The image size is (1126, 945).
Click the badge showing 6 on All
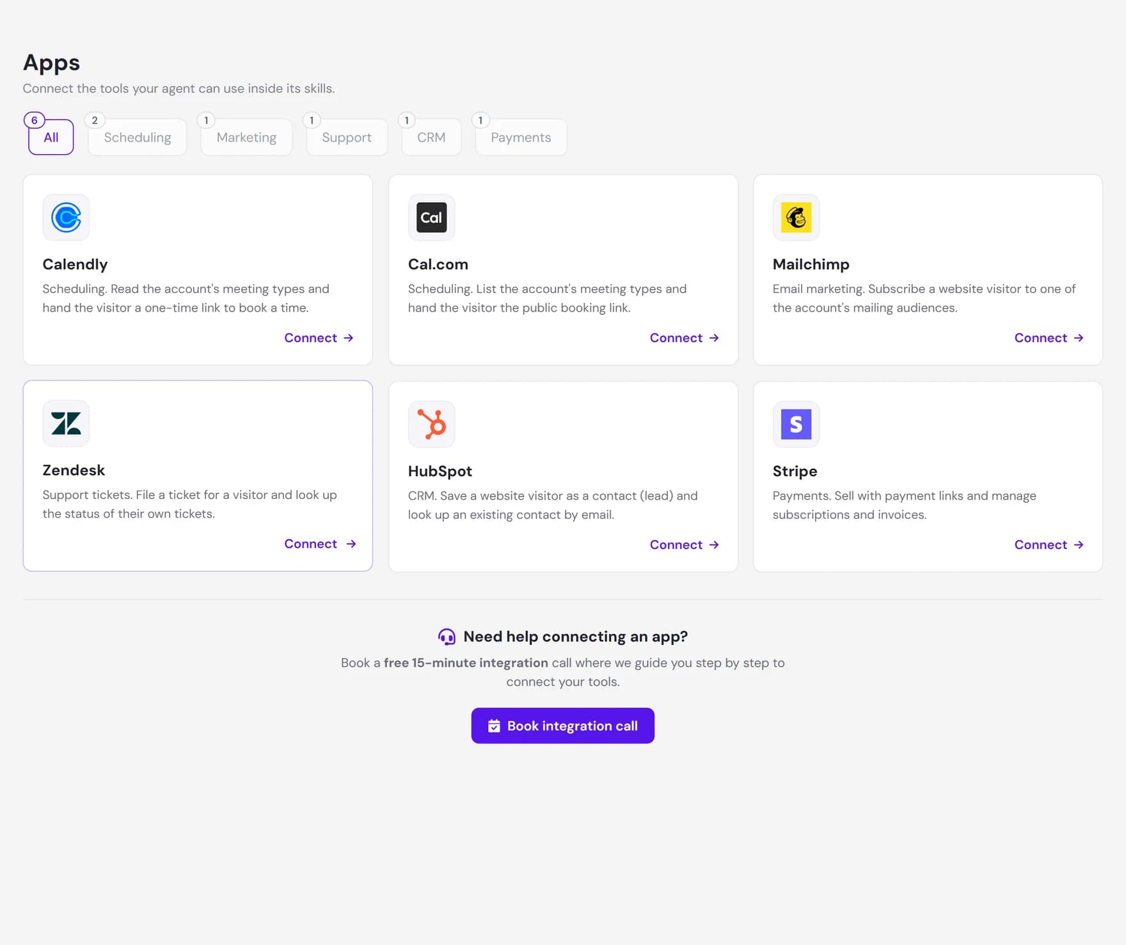pos(35,120)
